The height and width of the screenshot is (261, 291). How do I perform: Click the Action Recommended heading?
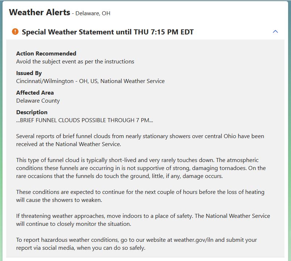tap(46, 53)
